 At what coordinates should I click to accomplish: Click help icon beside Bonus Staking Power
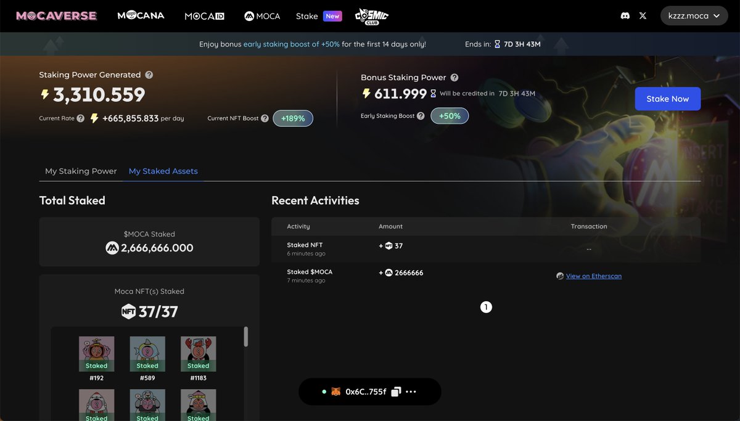tap(454, 78)
